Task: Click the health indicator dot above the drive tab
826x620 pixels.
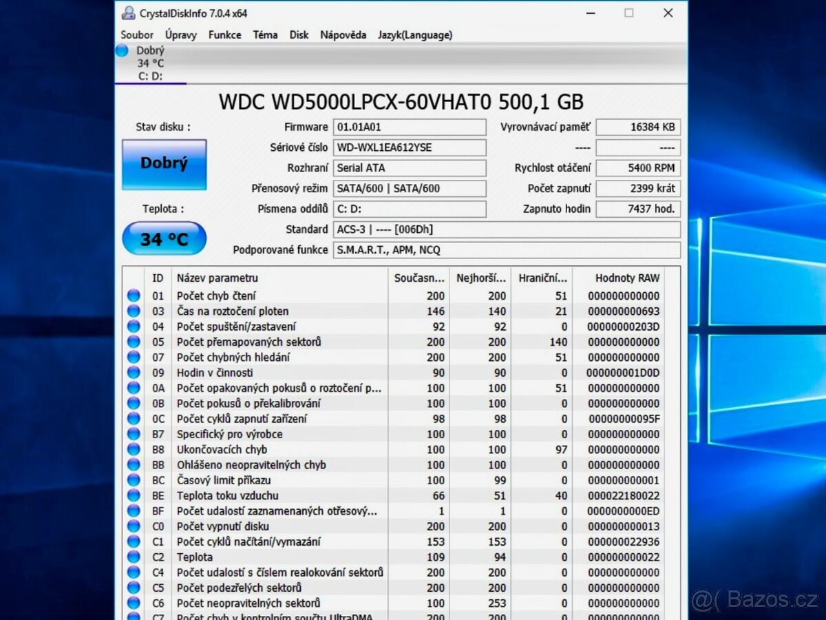Action: tap(121, 50)
